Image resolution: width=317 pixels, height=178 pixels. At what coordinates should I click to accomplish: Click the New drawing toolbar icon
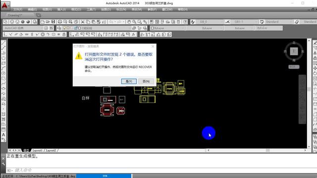pos(43,22)
